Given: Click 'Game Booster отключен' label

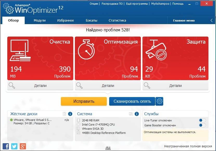Looking at the screenshot, I should pos(160,125).
